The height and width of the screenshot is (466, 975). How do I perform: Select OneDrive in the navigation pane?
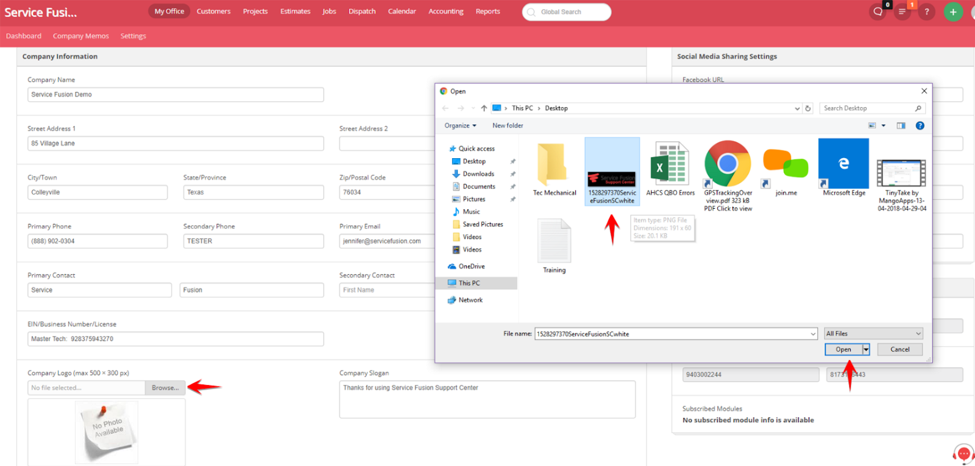(x=466, y=266)
